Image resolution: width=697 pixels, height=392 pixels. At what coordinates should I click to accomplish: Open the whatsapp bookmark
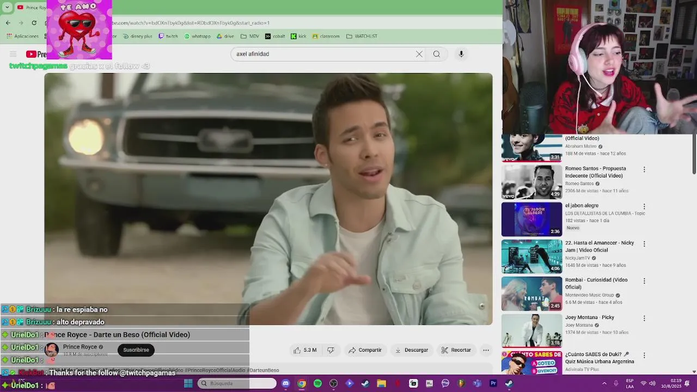point(197,36)
